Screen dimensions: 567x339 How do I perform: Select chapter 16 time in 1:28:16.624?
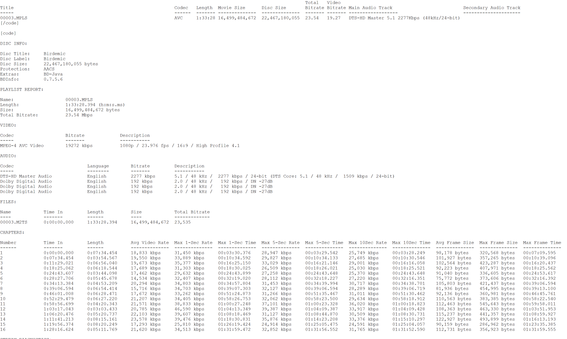58,329
